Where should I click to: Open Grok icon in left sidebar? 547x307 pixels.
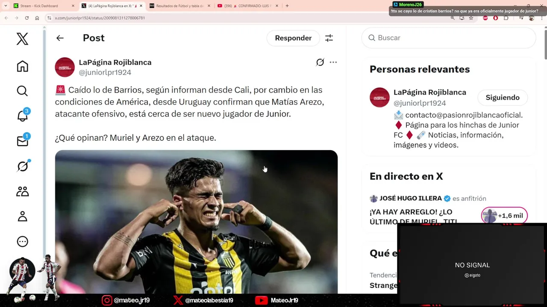(x=22, y=166)
